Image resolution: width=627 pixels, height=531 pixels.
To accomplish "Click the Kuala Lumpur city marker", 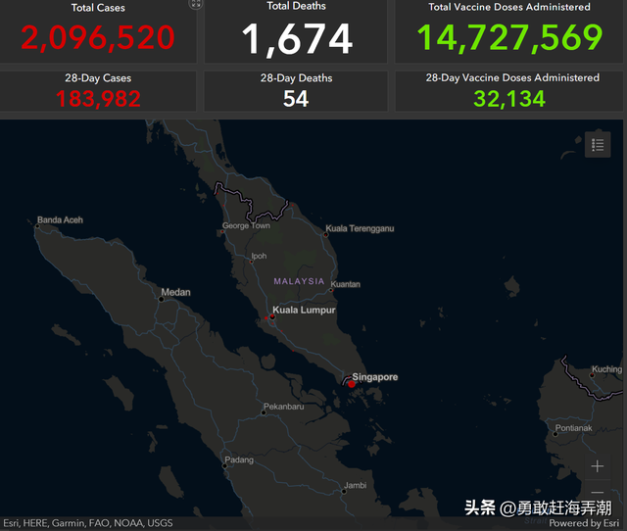I will tap(272, 316).
